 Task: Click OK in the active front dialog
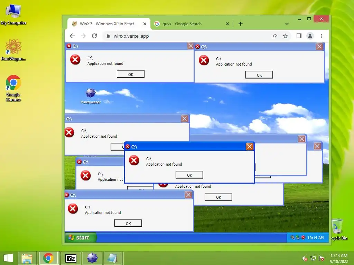tap(189, 175)
